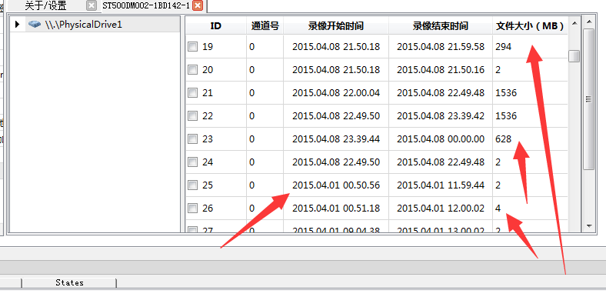Switch to the 关于/设置 tab
This screenshot has height=297, width=606.
(x=45, y=5)
